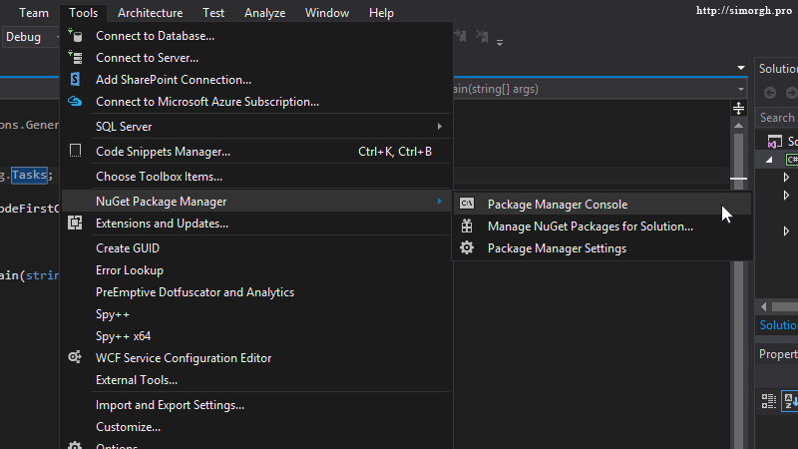This screenshot has height=449, width=798.
Task: Click the Code Snippets Manager icon
Action: (76, 151)
